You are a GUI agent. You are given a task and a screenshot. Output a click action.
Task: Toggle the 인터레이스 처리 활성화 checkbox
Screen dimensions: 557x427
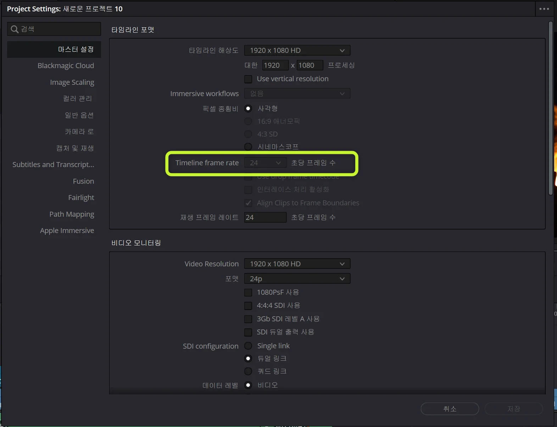click(x=248, y=190)
